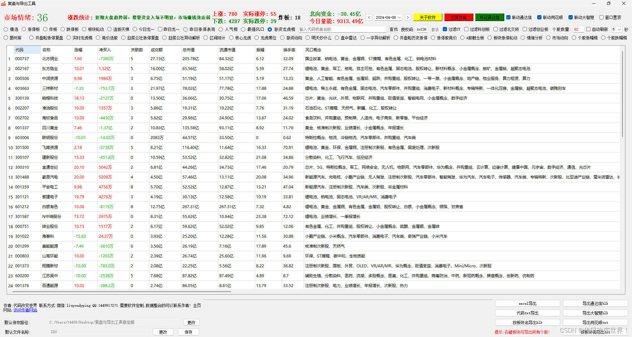Open the 2024-04-08 date dropdown
632x337 pixels.
(388, 17)
